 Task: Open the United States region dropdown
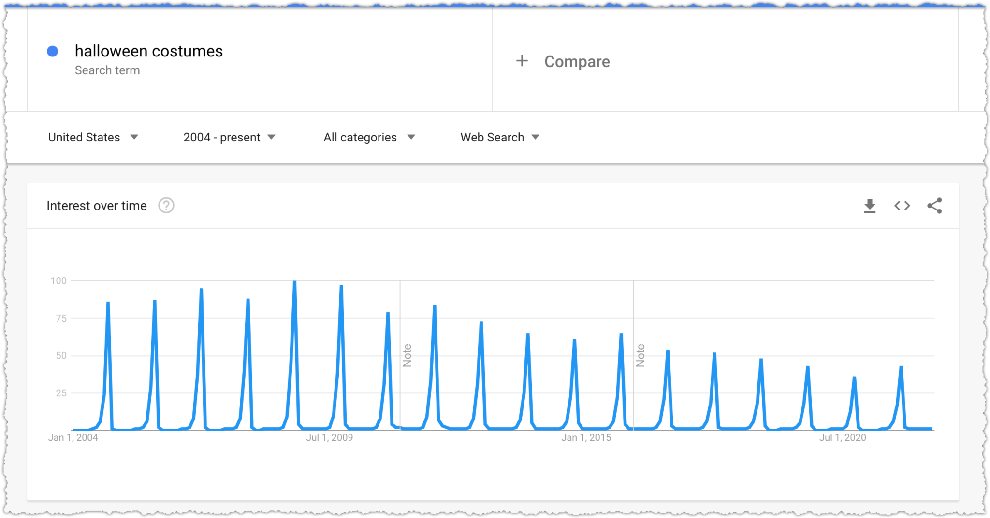(93, 137)
